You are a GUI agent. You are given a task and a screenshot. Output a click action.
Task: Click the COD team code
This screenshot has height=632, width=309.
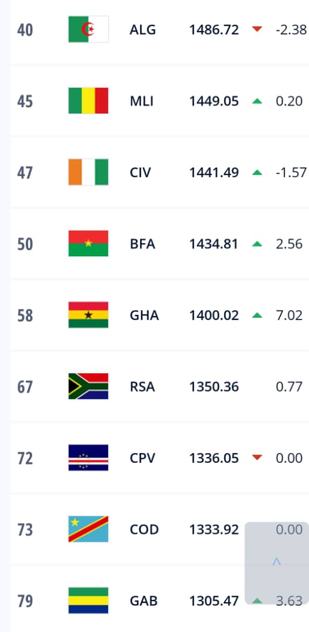click(144, 529)
